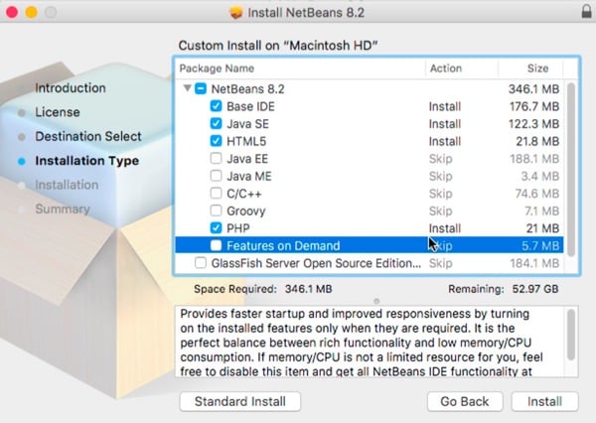Select the License step in sidebar
Viewport: 596px width, 423px height.
58,112
